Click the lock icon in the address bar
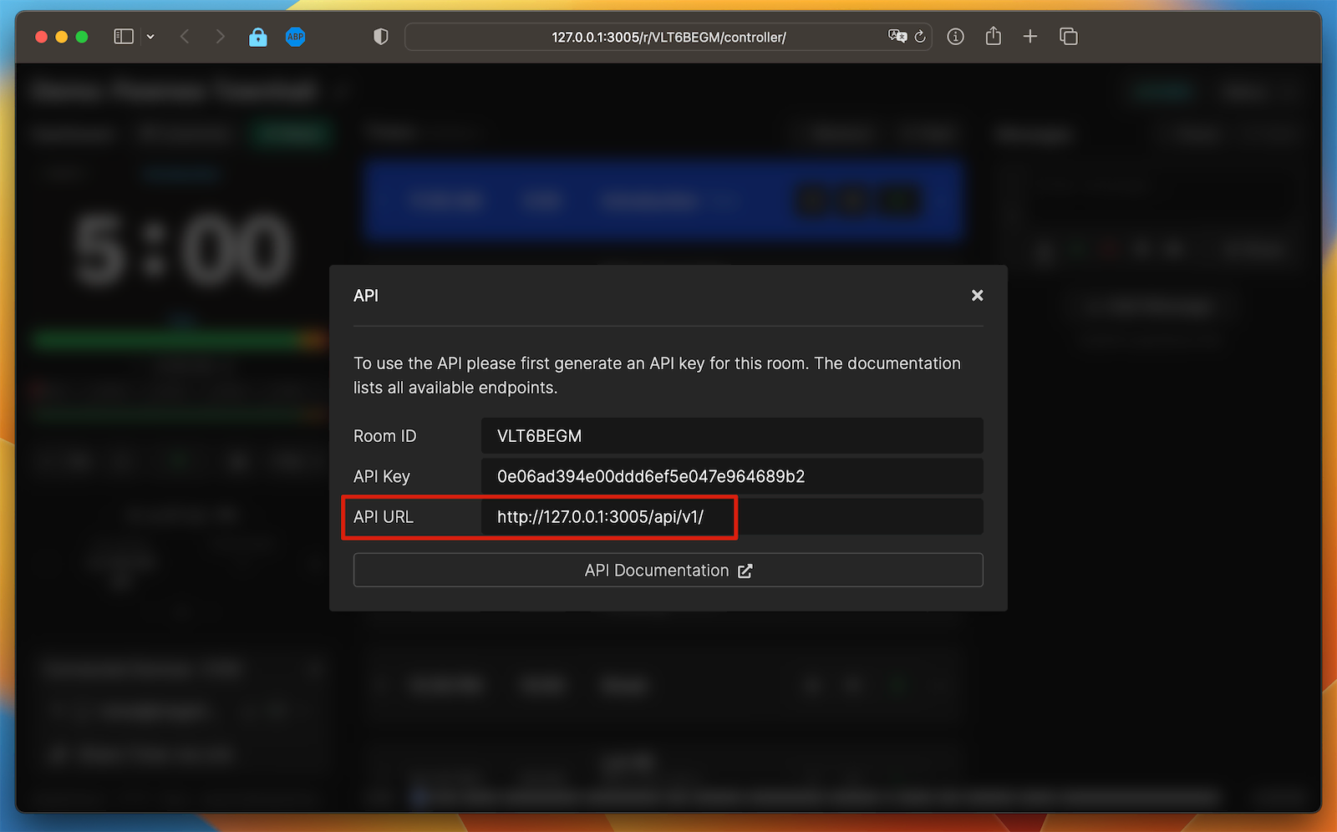This screenshot has height=832, width=1337. 258,36
